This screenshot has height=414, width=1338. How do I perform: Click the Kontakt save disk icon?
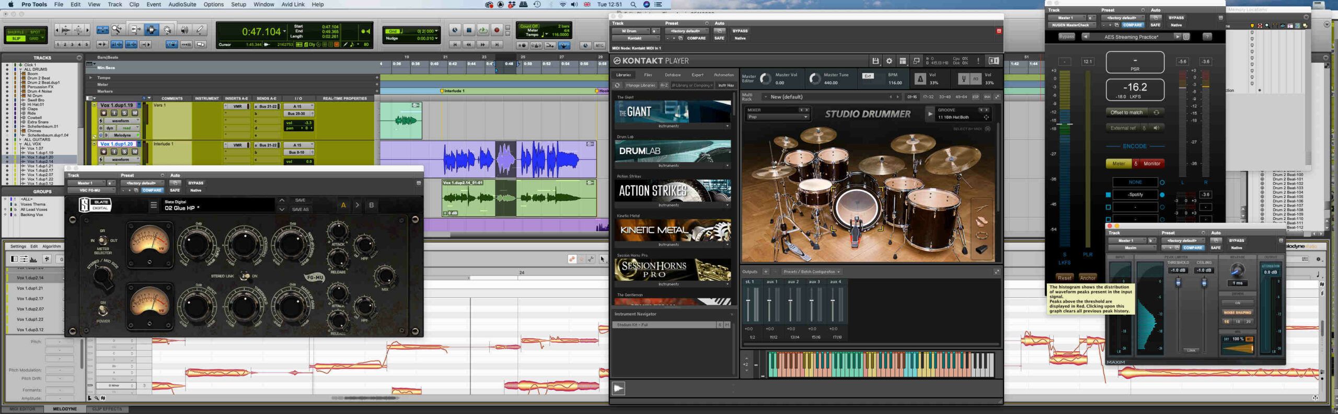click(x=875, y=61)
